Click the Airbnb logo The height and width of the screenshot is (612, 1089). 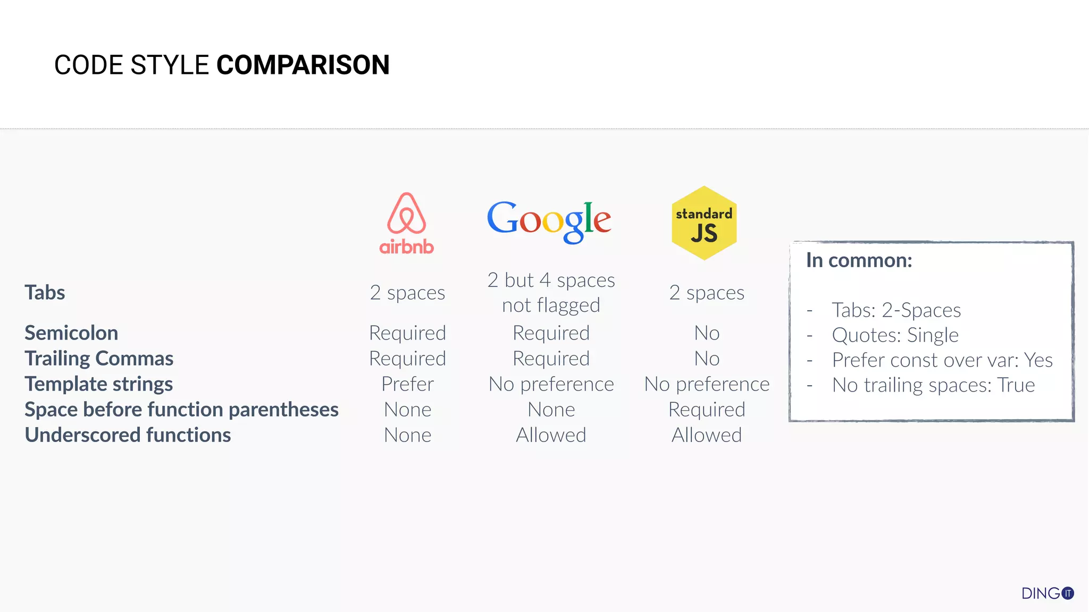(x=407, y=223)
